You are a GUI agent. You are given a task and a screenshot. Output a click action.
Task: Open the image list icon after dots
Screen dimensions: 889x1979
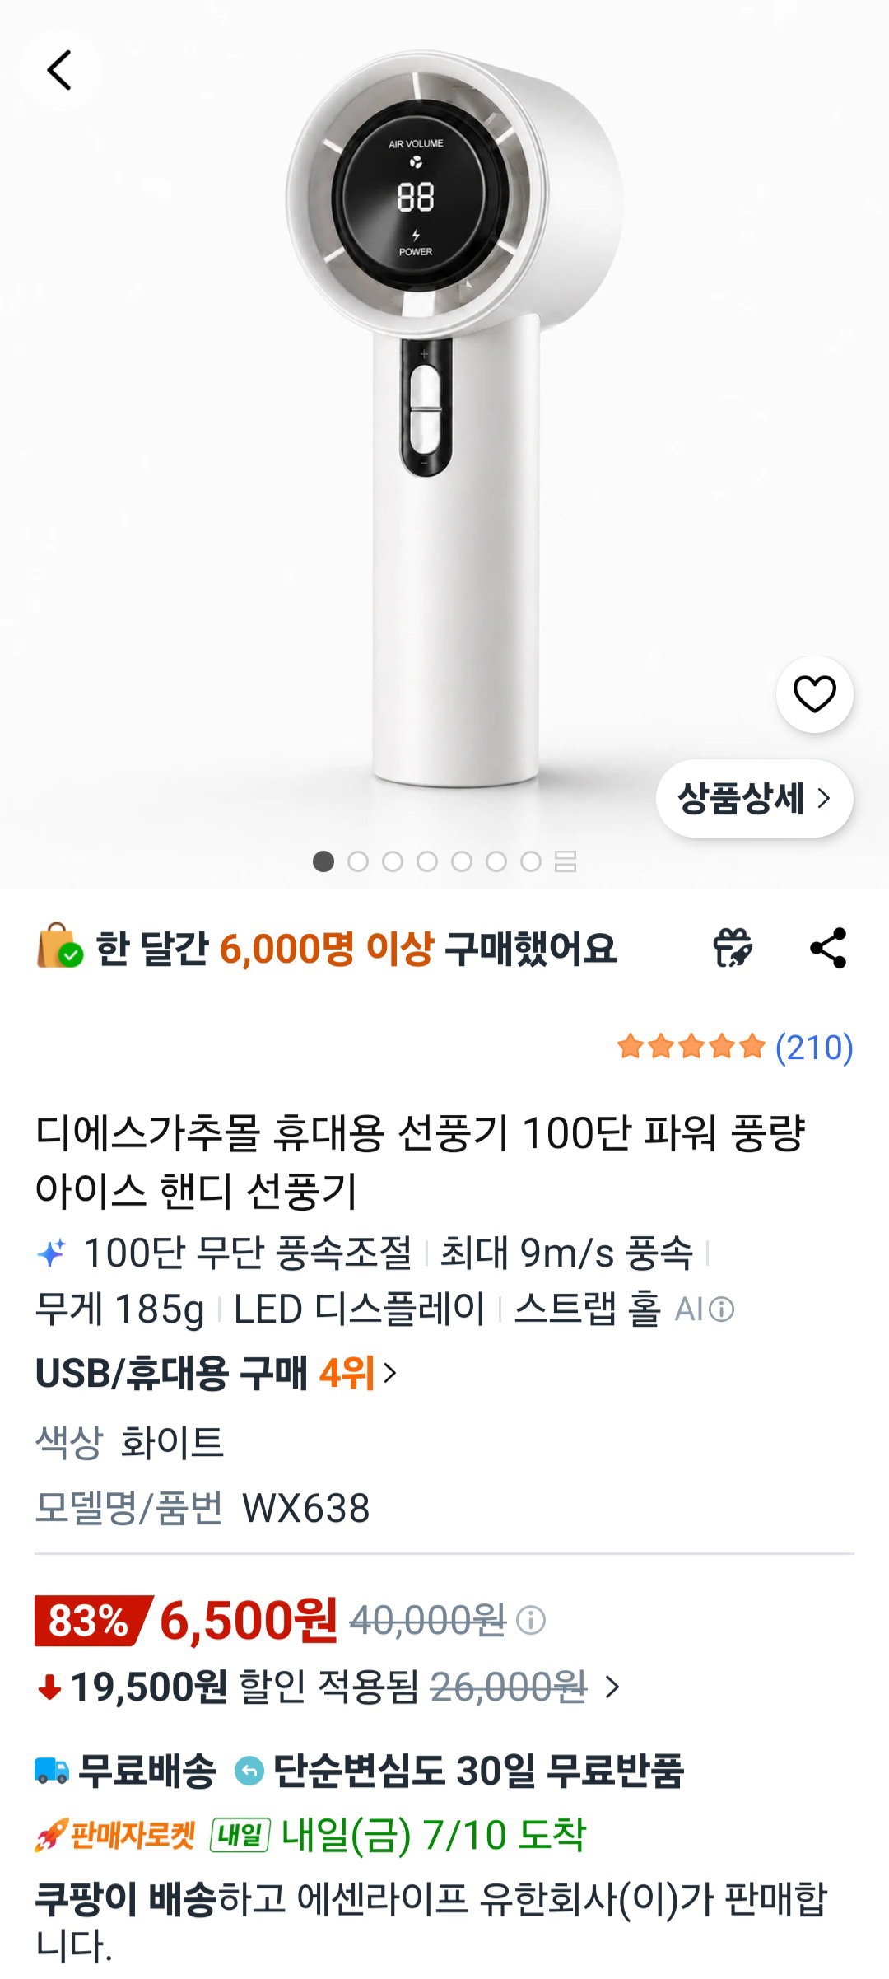pyautogui.click(x=566, y=861)
